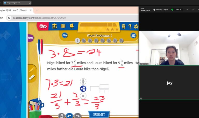Click the purple CH6 side tab
The image size is (199, 118).
pyautogui.click(x=31, y=38)
